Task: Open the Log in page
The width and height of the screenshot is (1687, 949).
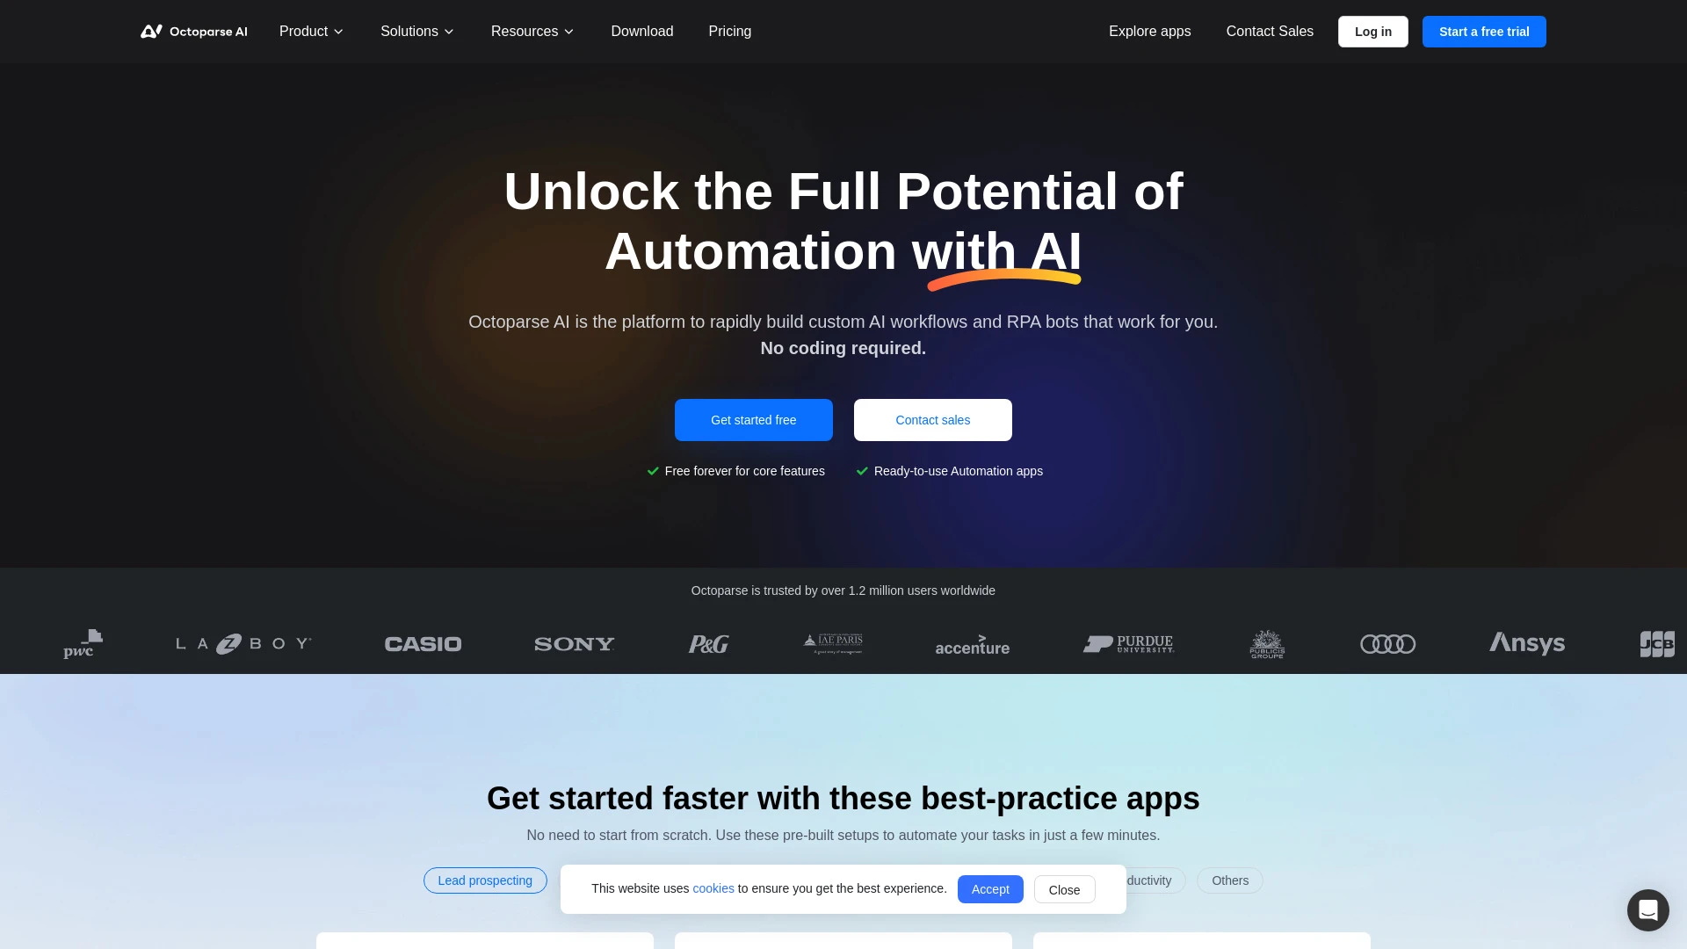Action: (x=1373, y=32)
